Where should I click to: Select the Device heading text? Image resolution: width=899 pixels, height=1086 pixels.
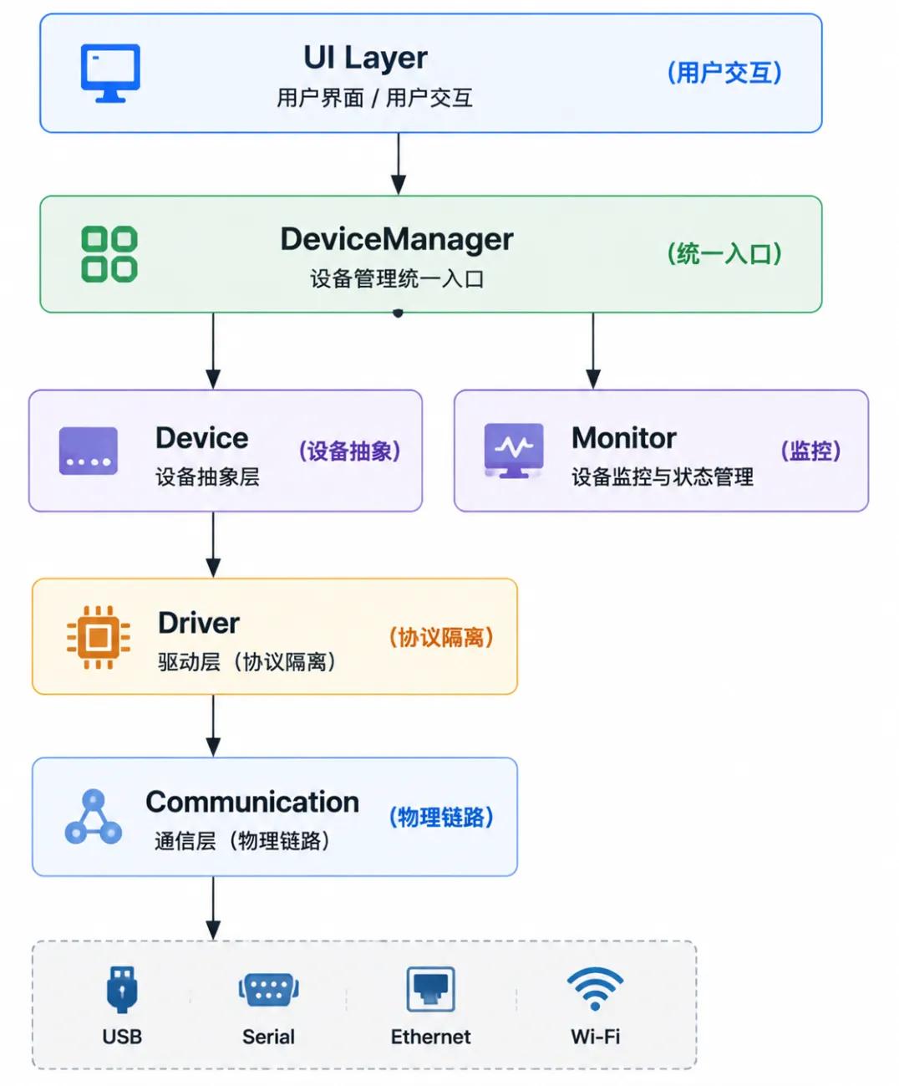pyautogui.click(x=202, y=438)
